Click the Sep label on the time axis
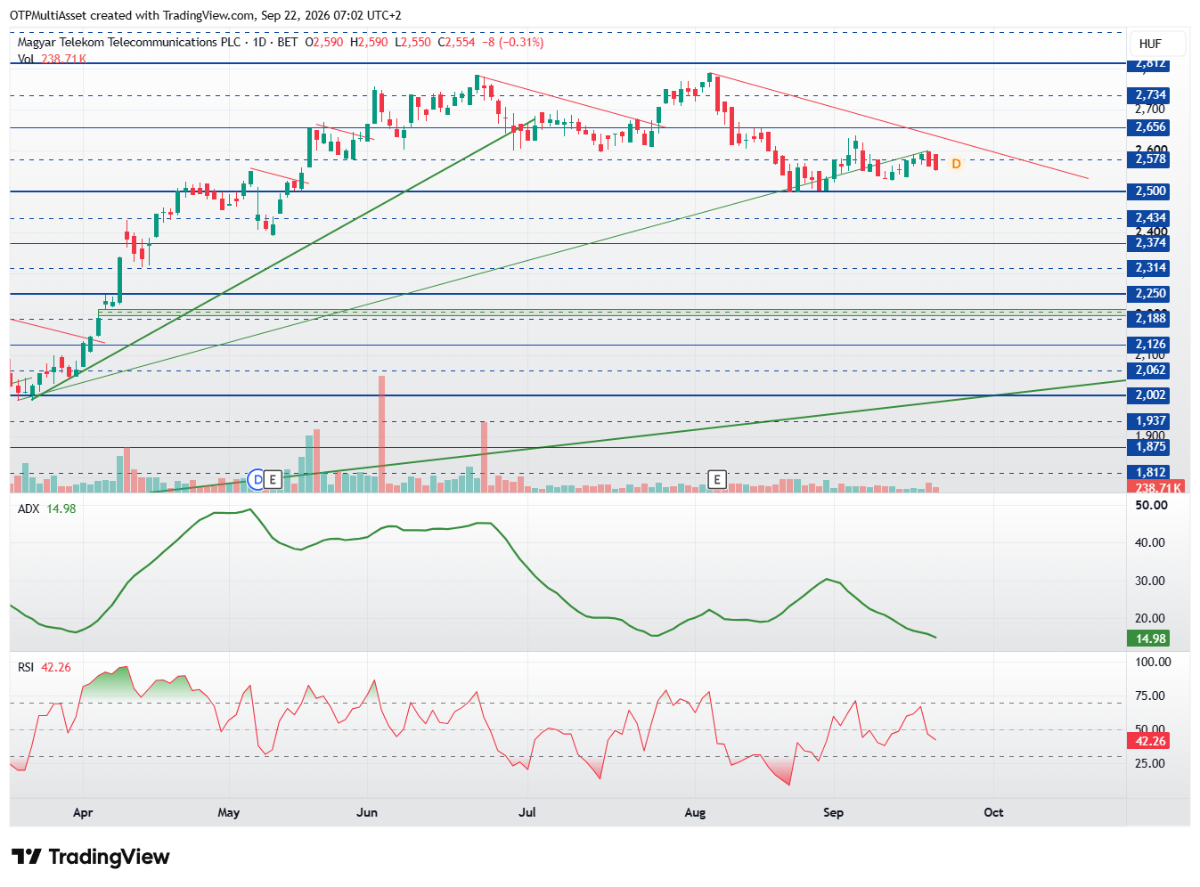Screen dimensions: 1200x887 pyautogui.click(x=833, y=812)
